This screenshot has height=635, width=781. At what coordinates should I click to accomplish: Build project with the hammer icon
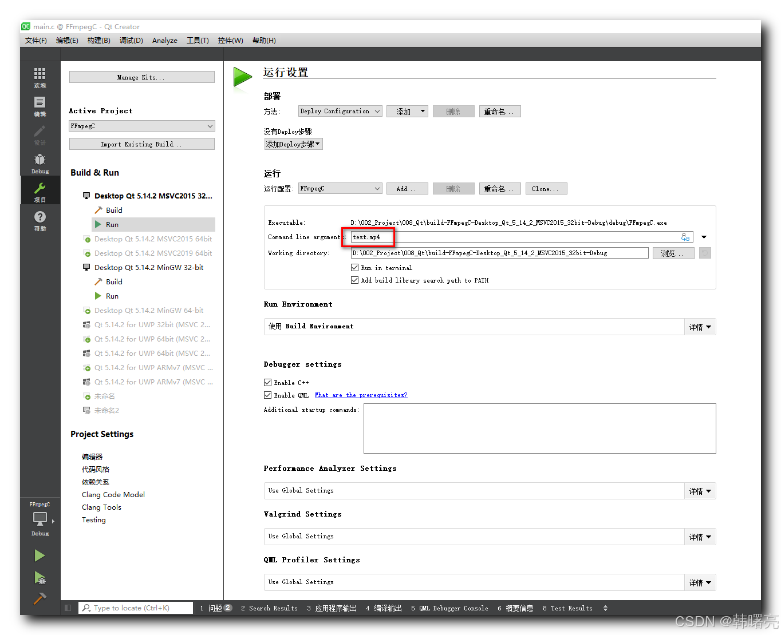40,598
